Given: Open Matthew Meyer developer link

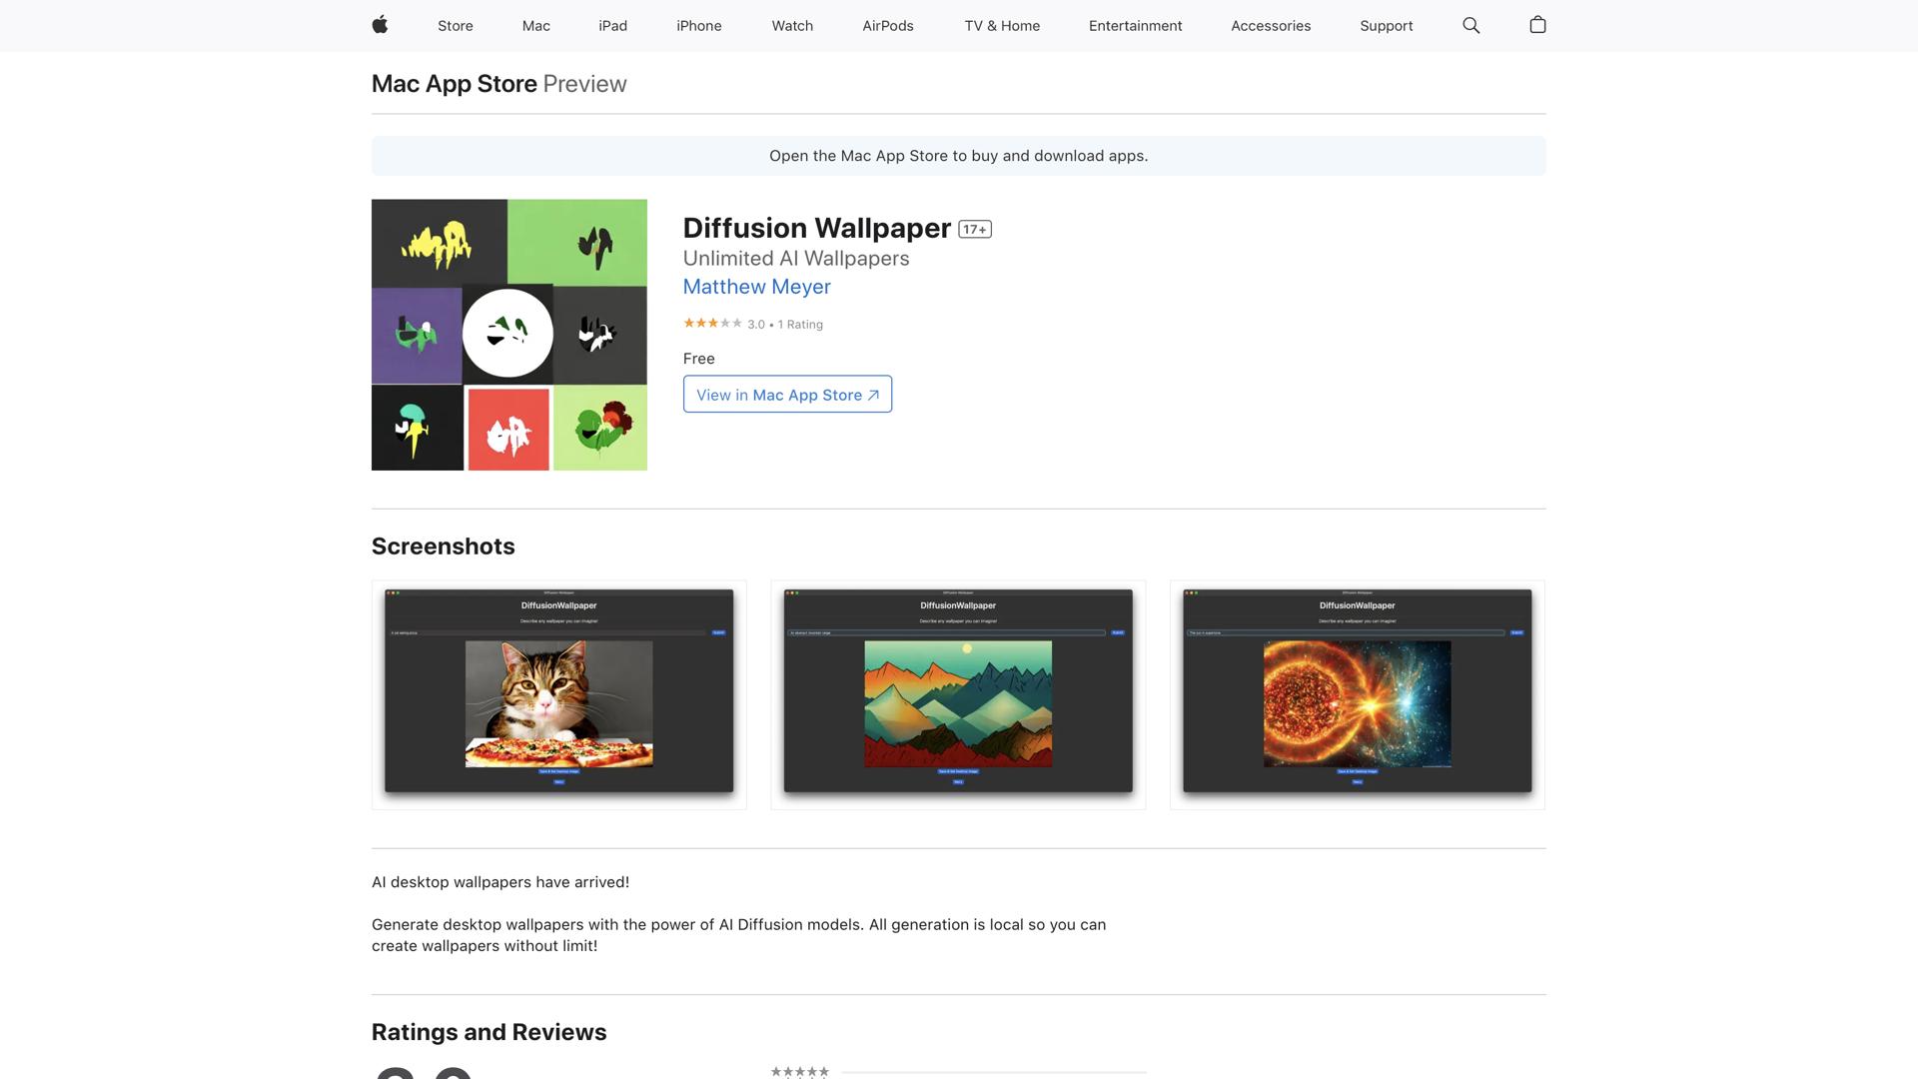Looking at the screenshot, I should click(756, 287).
